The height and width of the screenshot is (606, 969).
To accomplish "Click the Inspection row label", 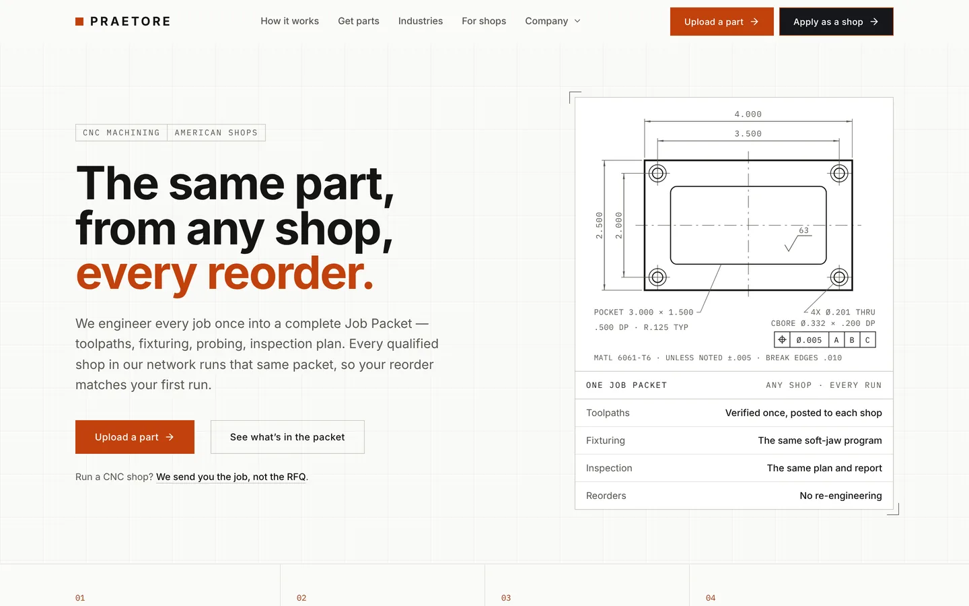I will pos(609,468).
